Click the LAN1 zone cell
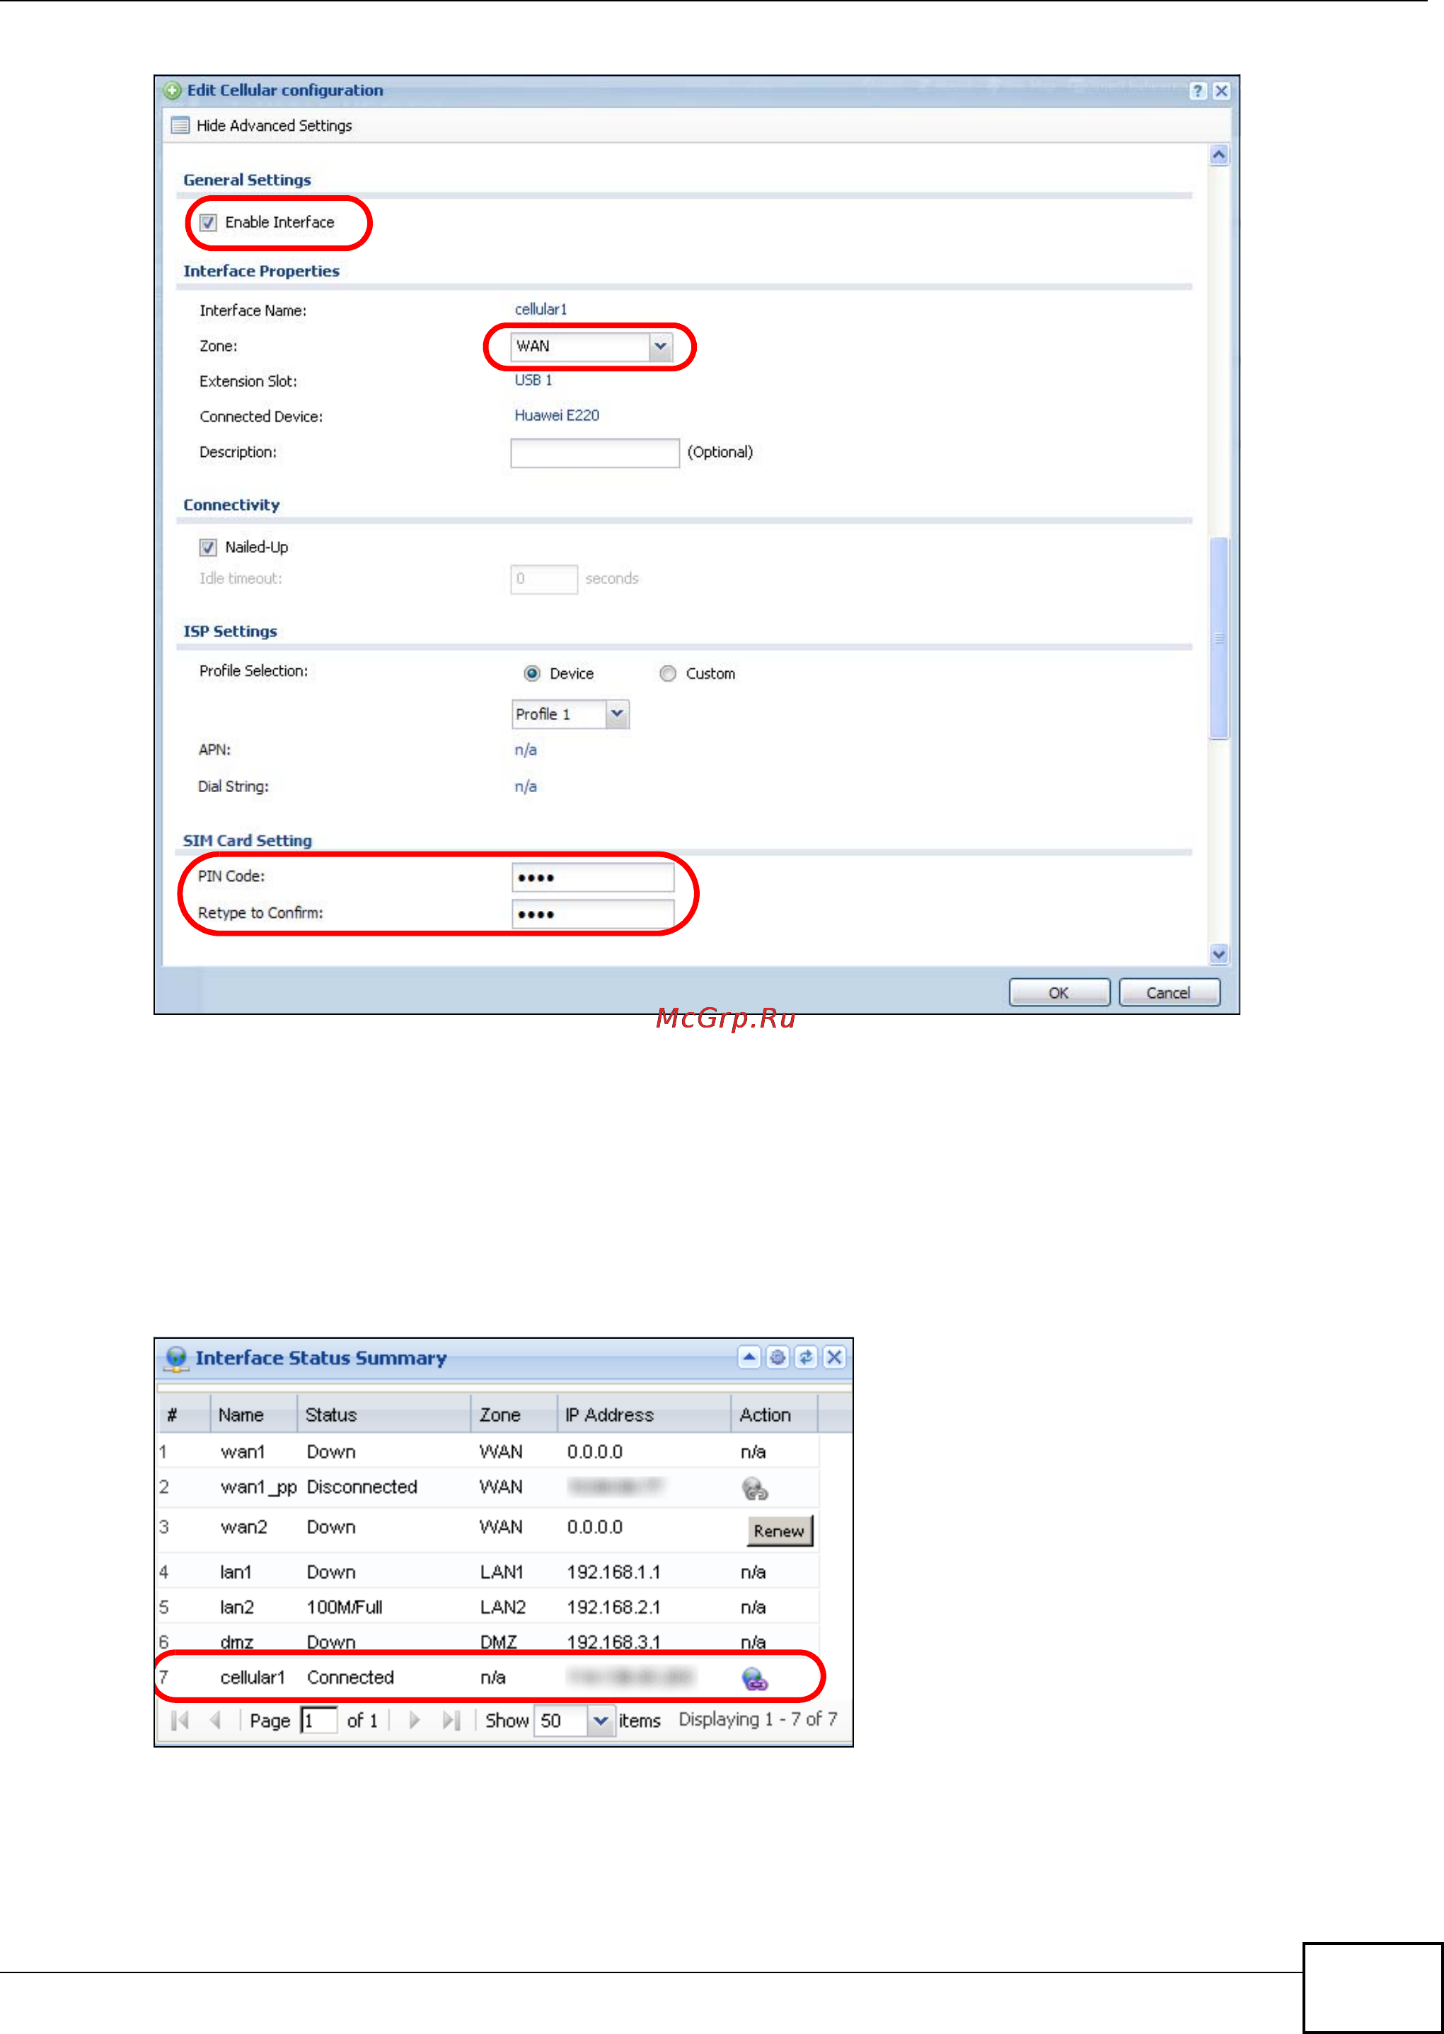This screenshot has width=1444, height=2034. [502, 1573]
